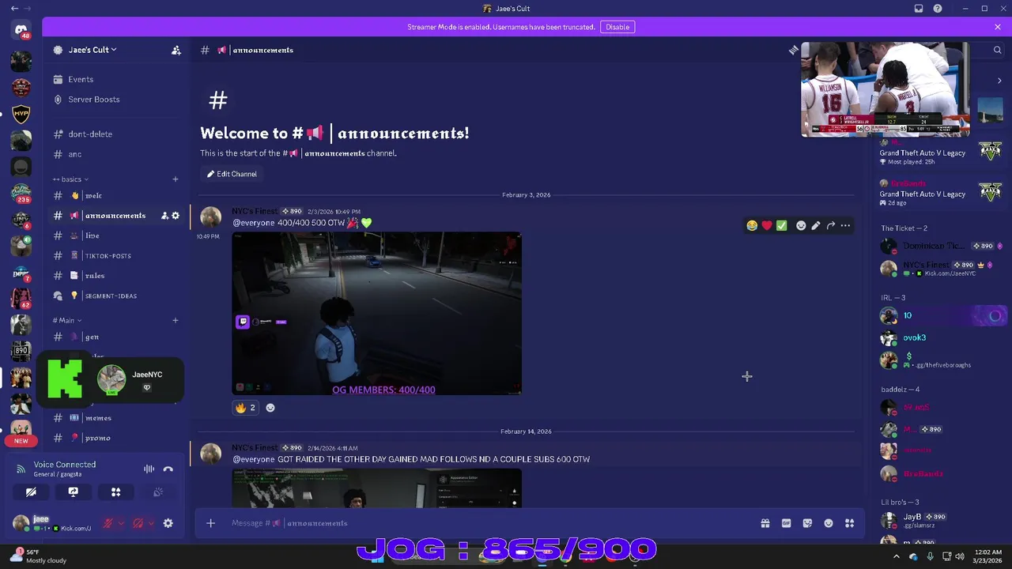Create channel in basics category
Image resolution: width=1012 pixels, height=569 pixels.
point(176,179)
